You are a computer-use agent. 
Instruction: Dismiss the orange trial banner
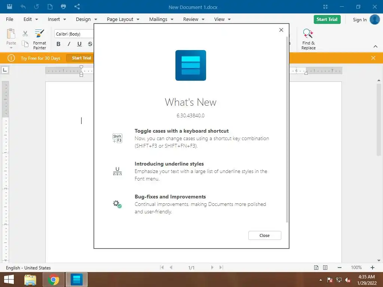[373, 58]
